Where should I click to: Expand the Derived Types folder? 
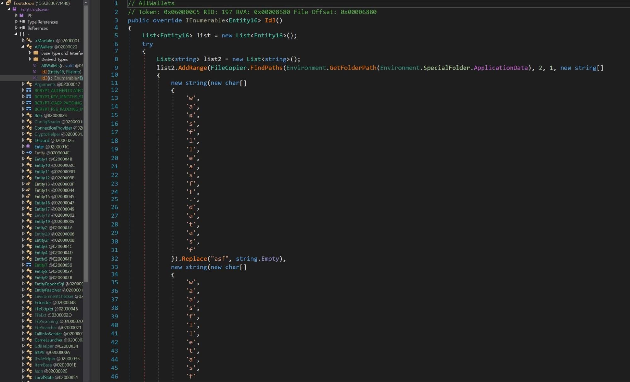point(30,59)
